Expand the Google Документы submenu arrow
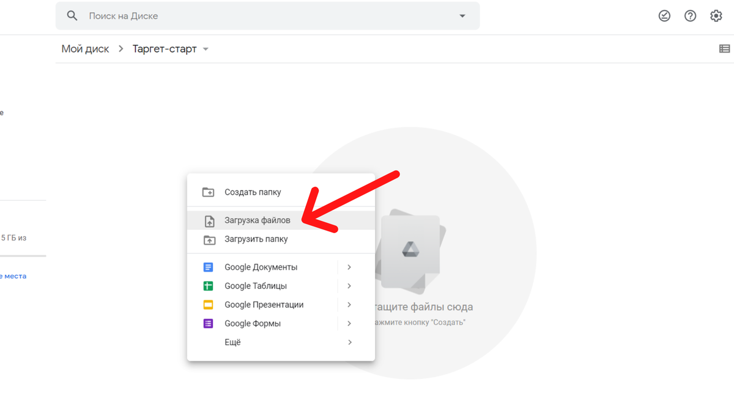The width and height of the screenshot is (734, 412). pos(349,267)
